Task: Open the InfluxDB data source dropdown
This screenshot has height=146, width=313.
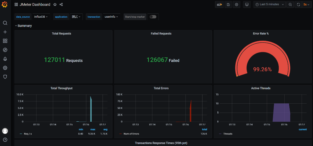Action: [41, 17]
